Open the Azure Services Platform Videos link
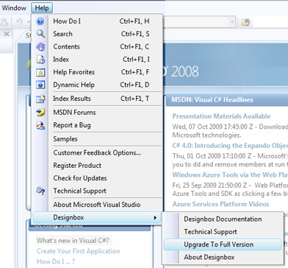 (x=220, y=204)
